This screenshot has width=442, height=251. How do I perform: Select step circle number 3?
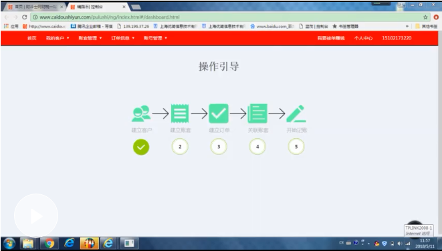pyautogui.click(x=219, y=147)
